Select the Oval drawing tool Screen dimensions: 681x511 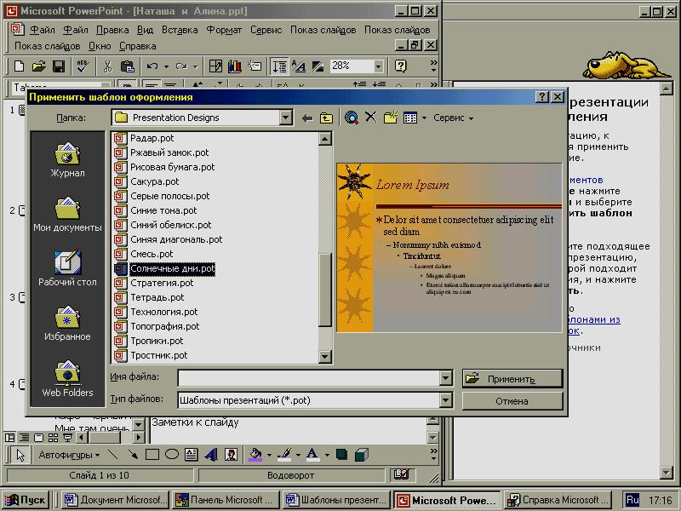pyautogui.click(x=172, y=455)
